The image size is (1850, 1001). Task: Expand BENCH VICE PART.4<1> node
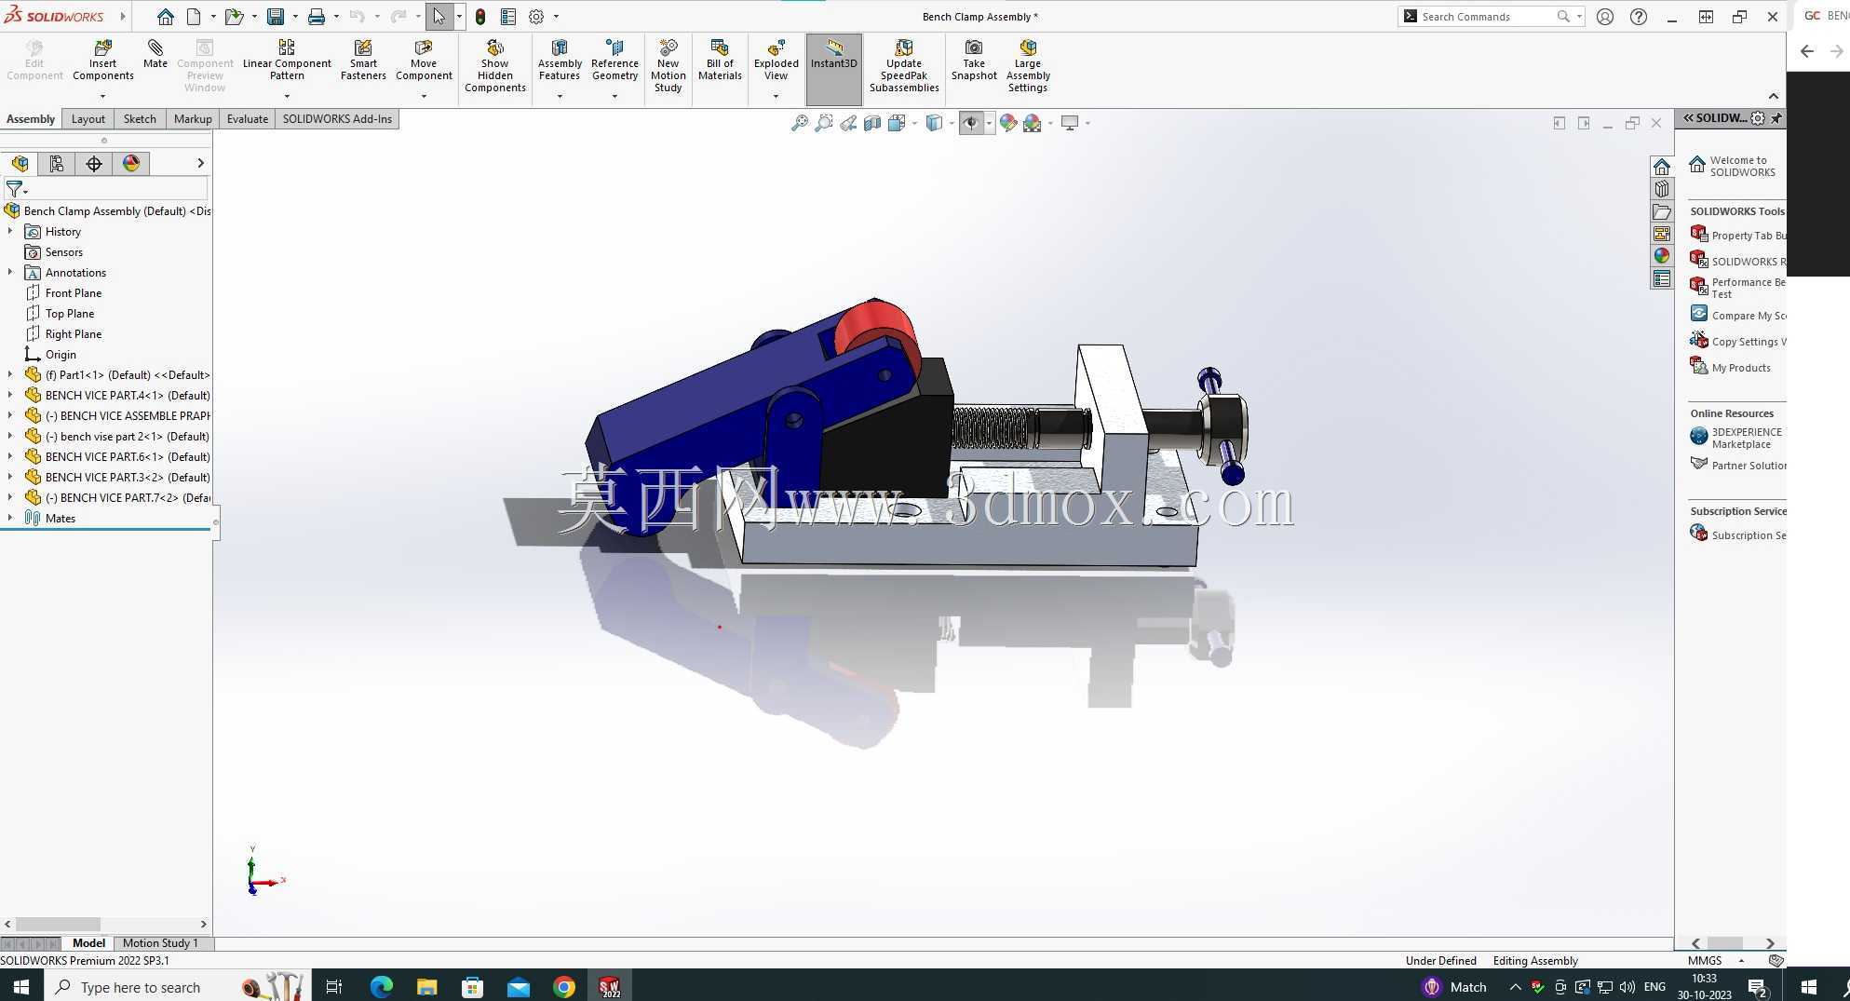click(x=10, y=395)
